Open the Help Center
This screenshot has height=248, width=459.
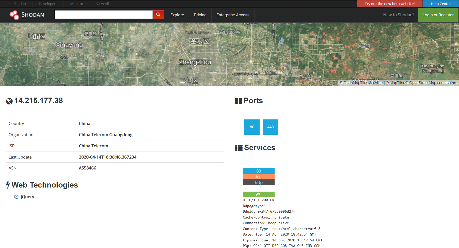[440, 4]
